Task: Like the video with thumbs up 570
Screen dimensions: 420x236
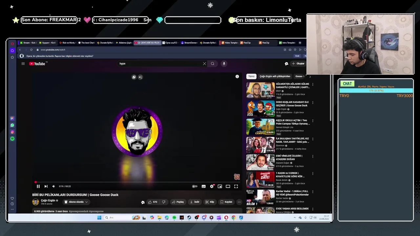Action: click(153, 202)
